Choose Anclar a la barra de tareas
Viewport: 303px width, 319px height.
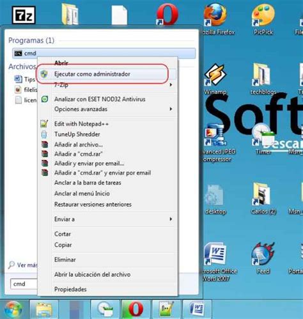(88, 183)
